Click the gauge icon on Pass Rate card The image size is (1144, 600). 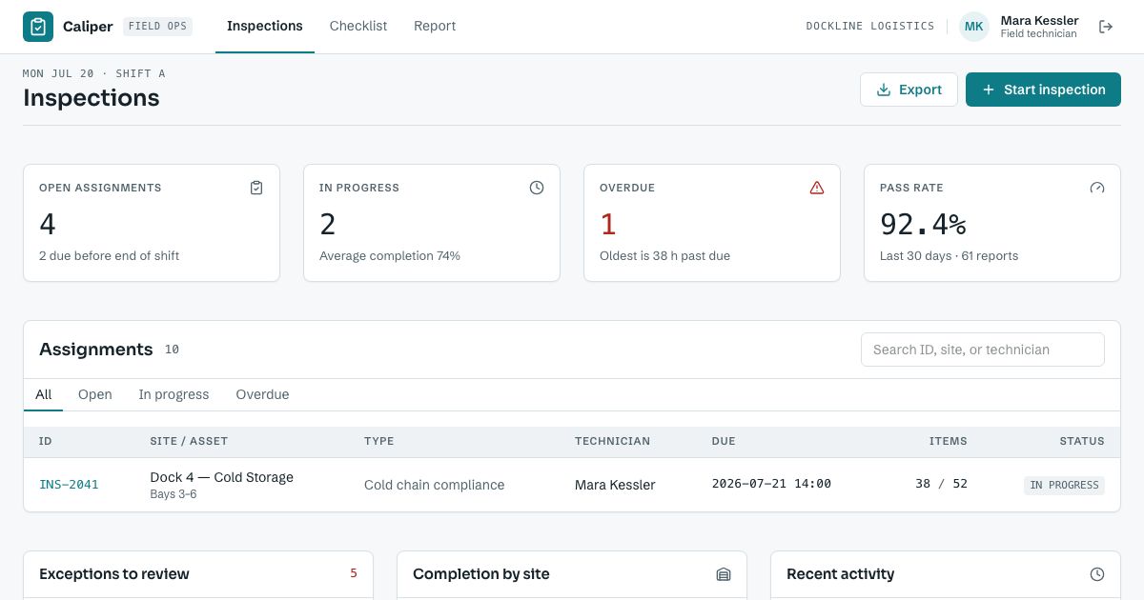1097,188
